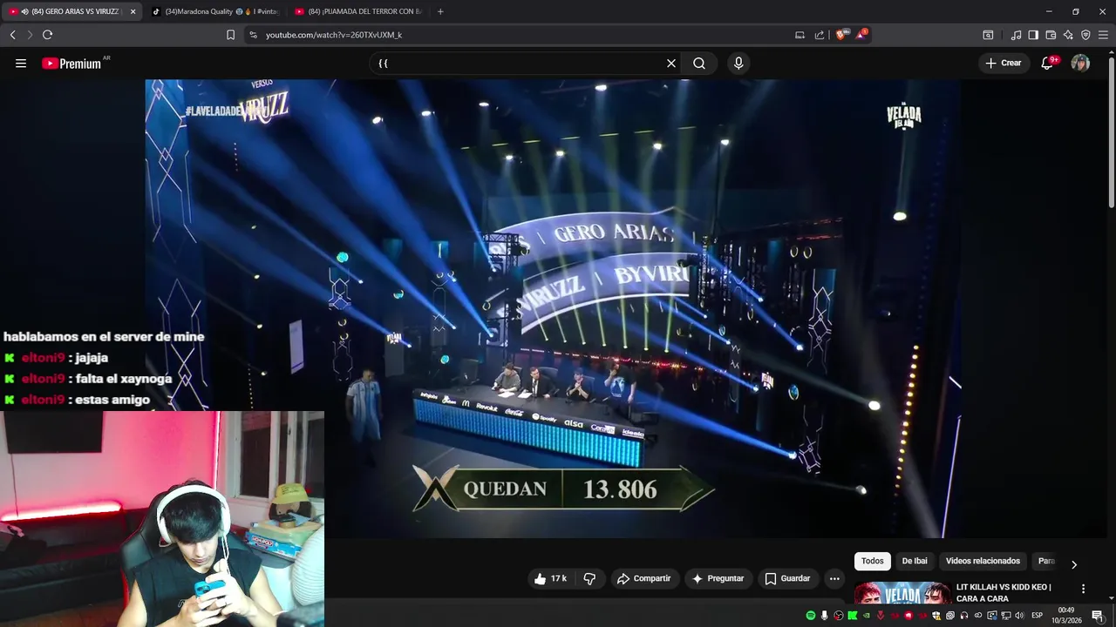Share this page via address bar icon
Viewport: 1116px width, 627px height.
click(820, 35)
